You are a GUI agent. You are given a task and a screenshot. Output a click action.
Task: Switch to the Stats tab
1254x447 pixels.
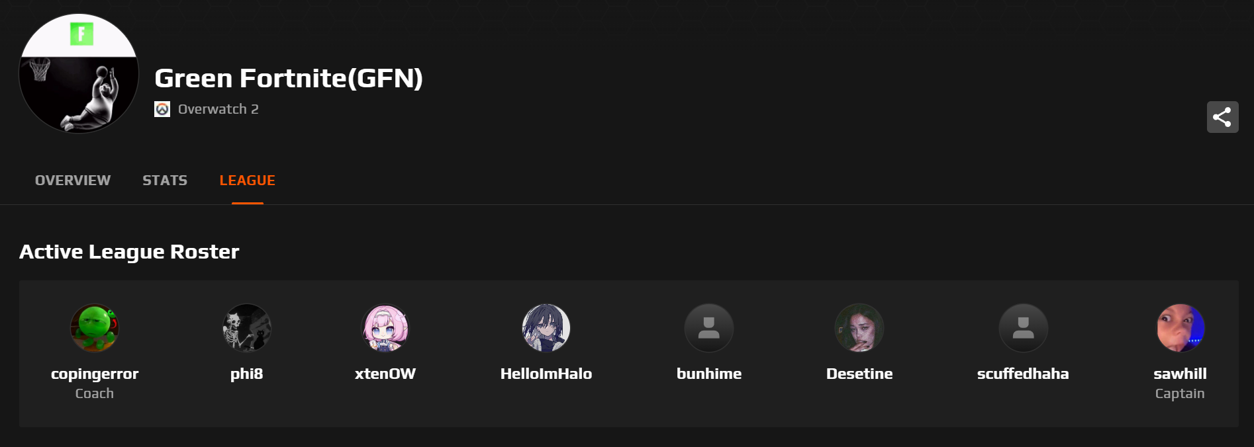[165, 181]
